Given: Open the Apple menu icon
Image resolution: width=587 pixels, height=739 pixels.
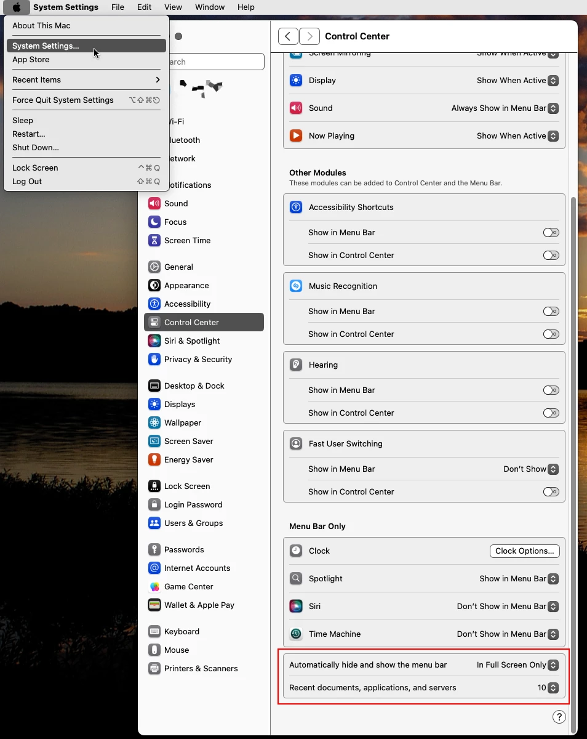Looking at the screenshot, I should (x=17, y=7).
